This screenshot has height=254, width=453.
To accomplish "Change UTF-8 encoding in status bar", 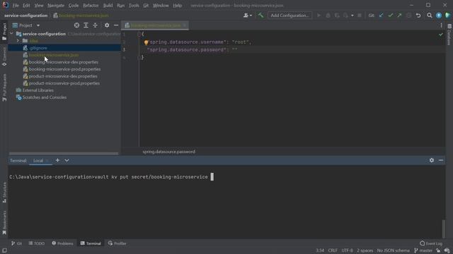I will (347, 250).
